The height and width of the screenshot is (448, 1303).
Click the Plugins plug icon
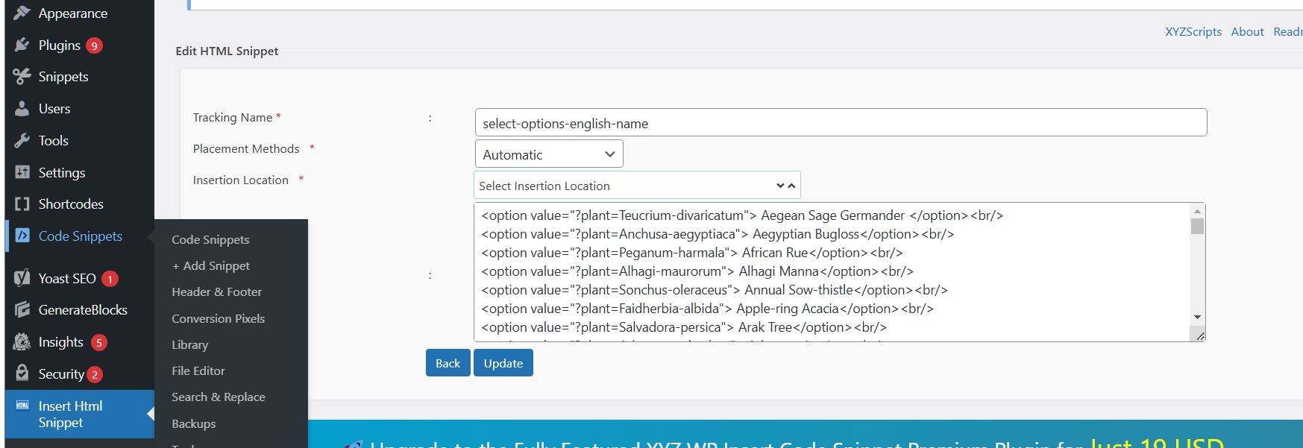point(22,45)
